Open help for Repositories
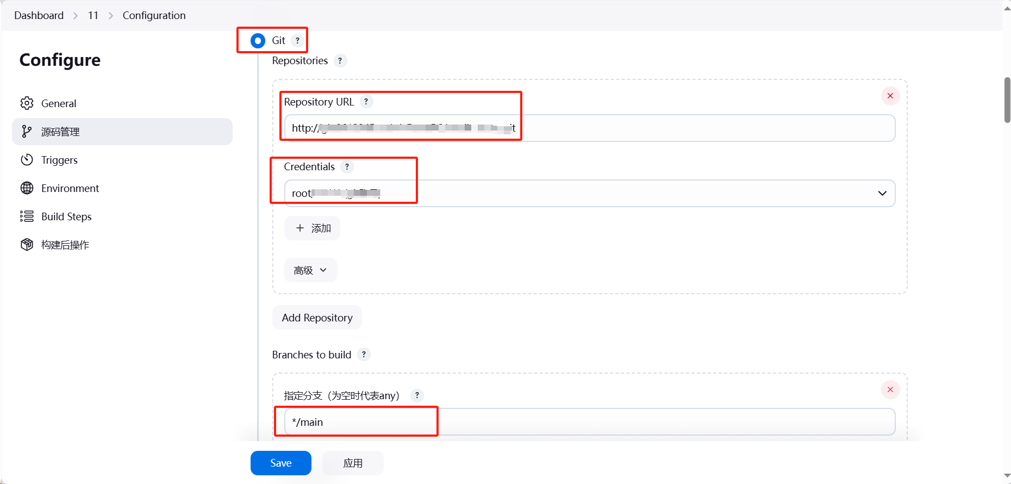 coord(340,61)
